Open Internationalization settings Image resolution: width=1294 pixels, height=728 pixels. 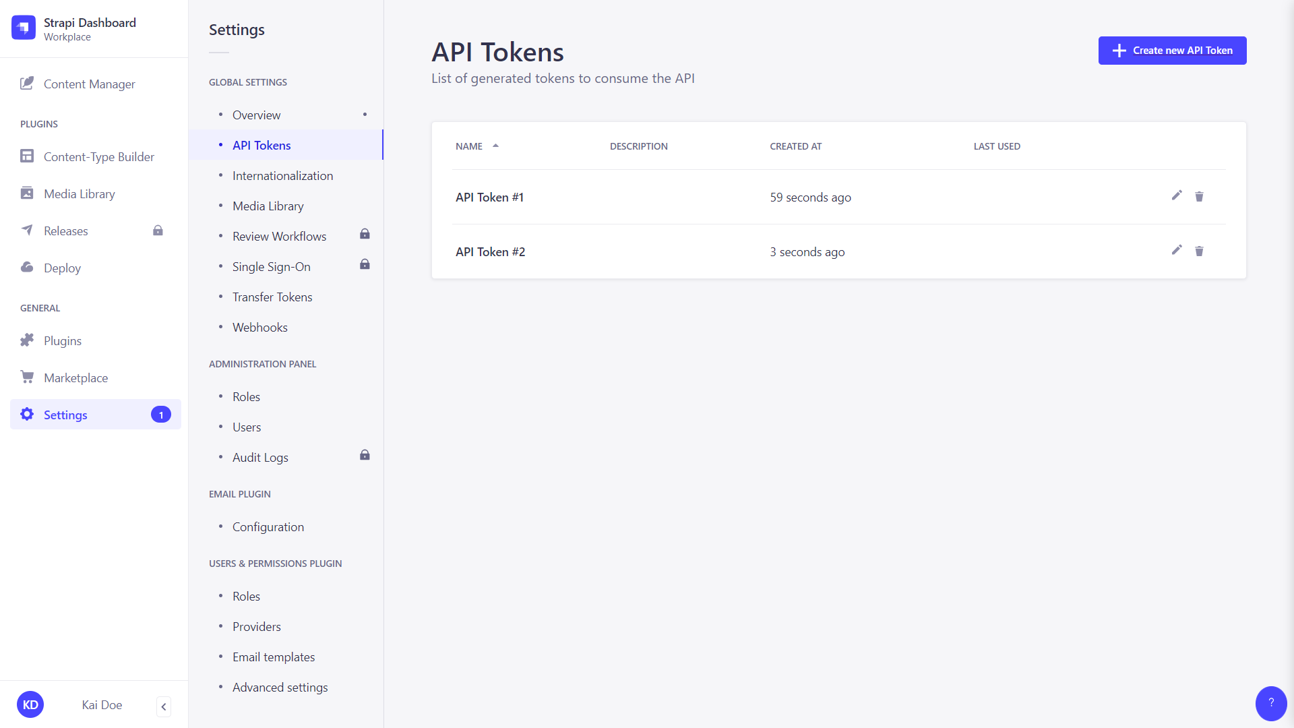click(x=282, y=175)
